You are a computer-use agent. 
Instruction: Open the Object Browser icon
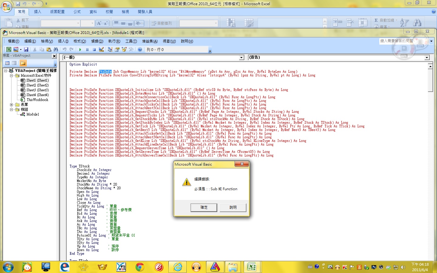point(124,49)
